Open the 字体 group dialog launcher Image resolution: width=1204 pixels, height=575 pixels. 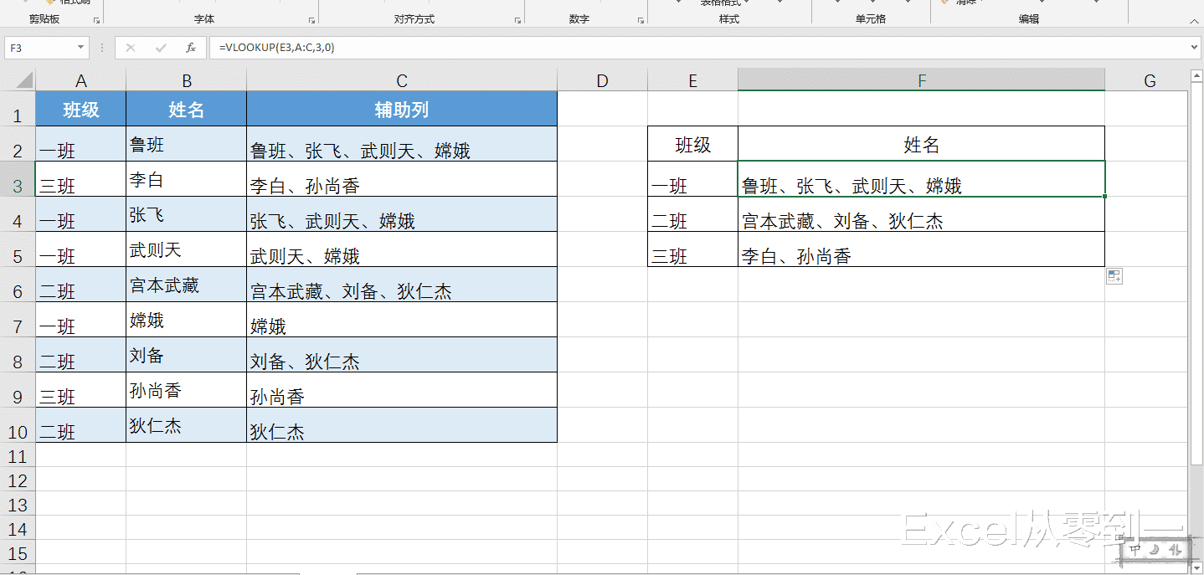tap(311, 19)
